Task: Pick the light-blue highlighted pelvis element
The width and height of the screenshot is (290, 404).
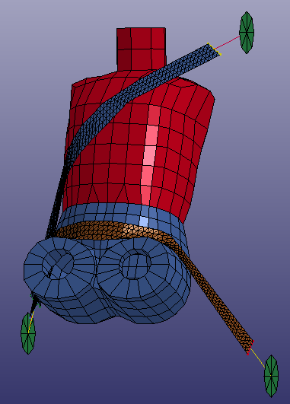Action: tap(144, 221)
